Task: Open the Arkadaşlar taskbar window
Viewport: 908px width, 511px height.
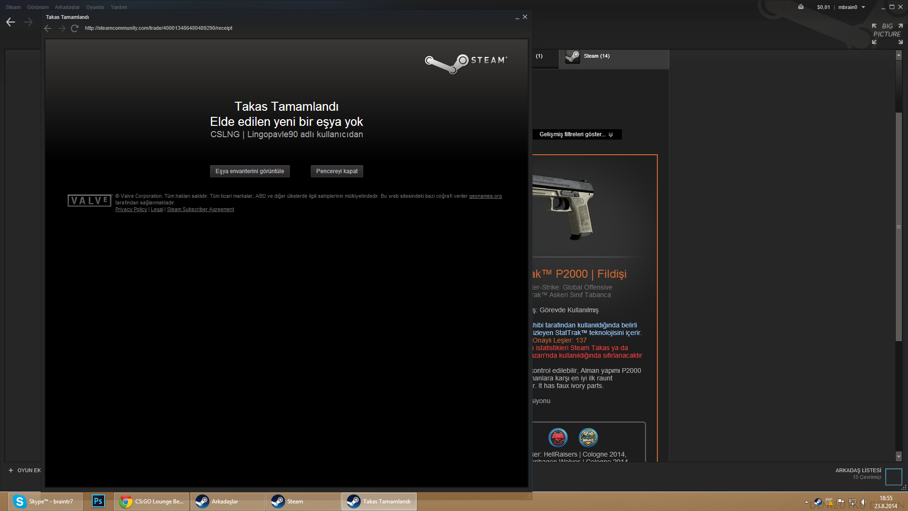Action: [x=227, y=501]
